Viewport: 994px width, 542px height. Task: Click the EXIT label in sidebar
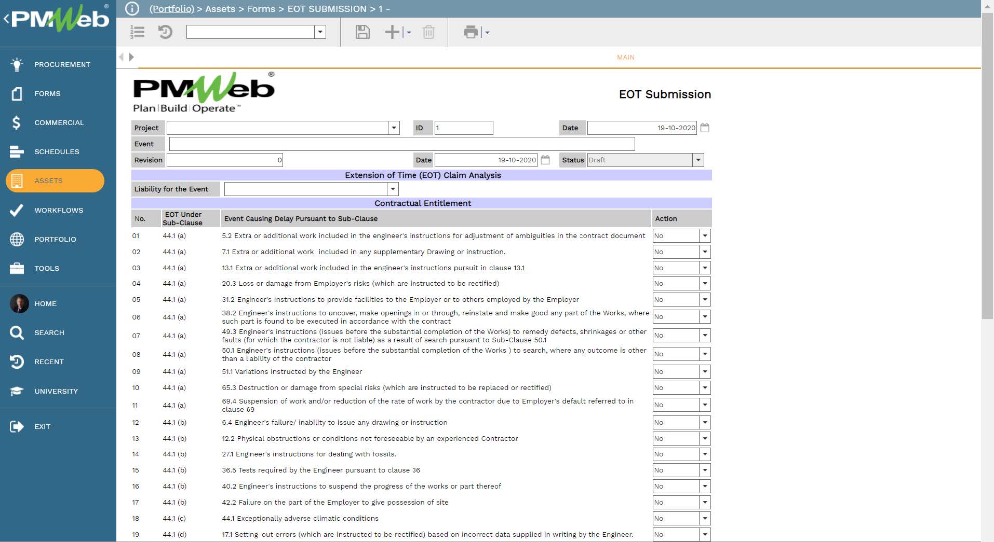42,426
